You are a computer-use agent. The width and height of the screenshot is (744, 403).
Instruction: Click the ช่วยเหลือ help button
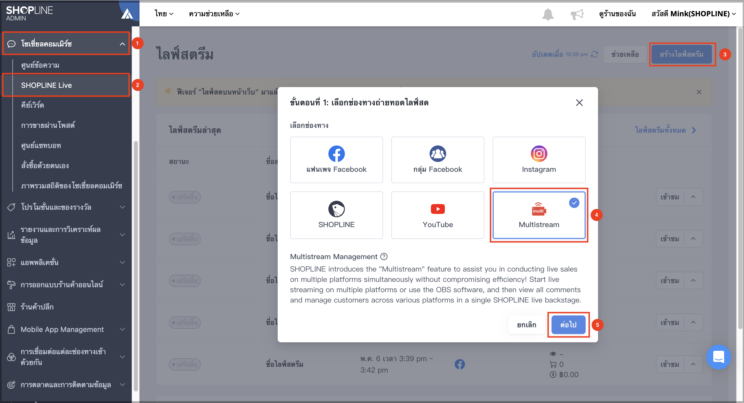click(x=625, y=54)
